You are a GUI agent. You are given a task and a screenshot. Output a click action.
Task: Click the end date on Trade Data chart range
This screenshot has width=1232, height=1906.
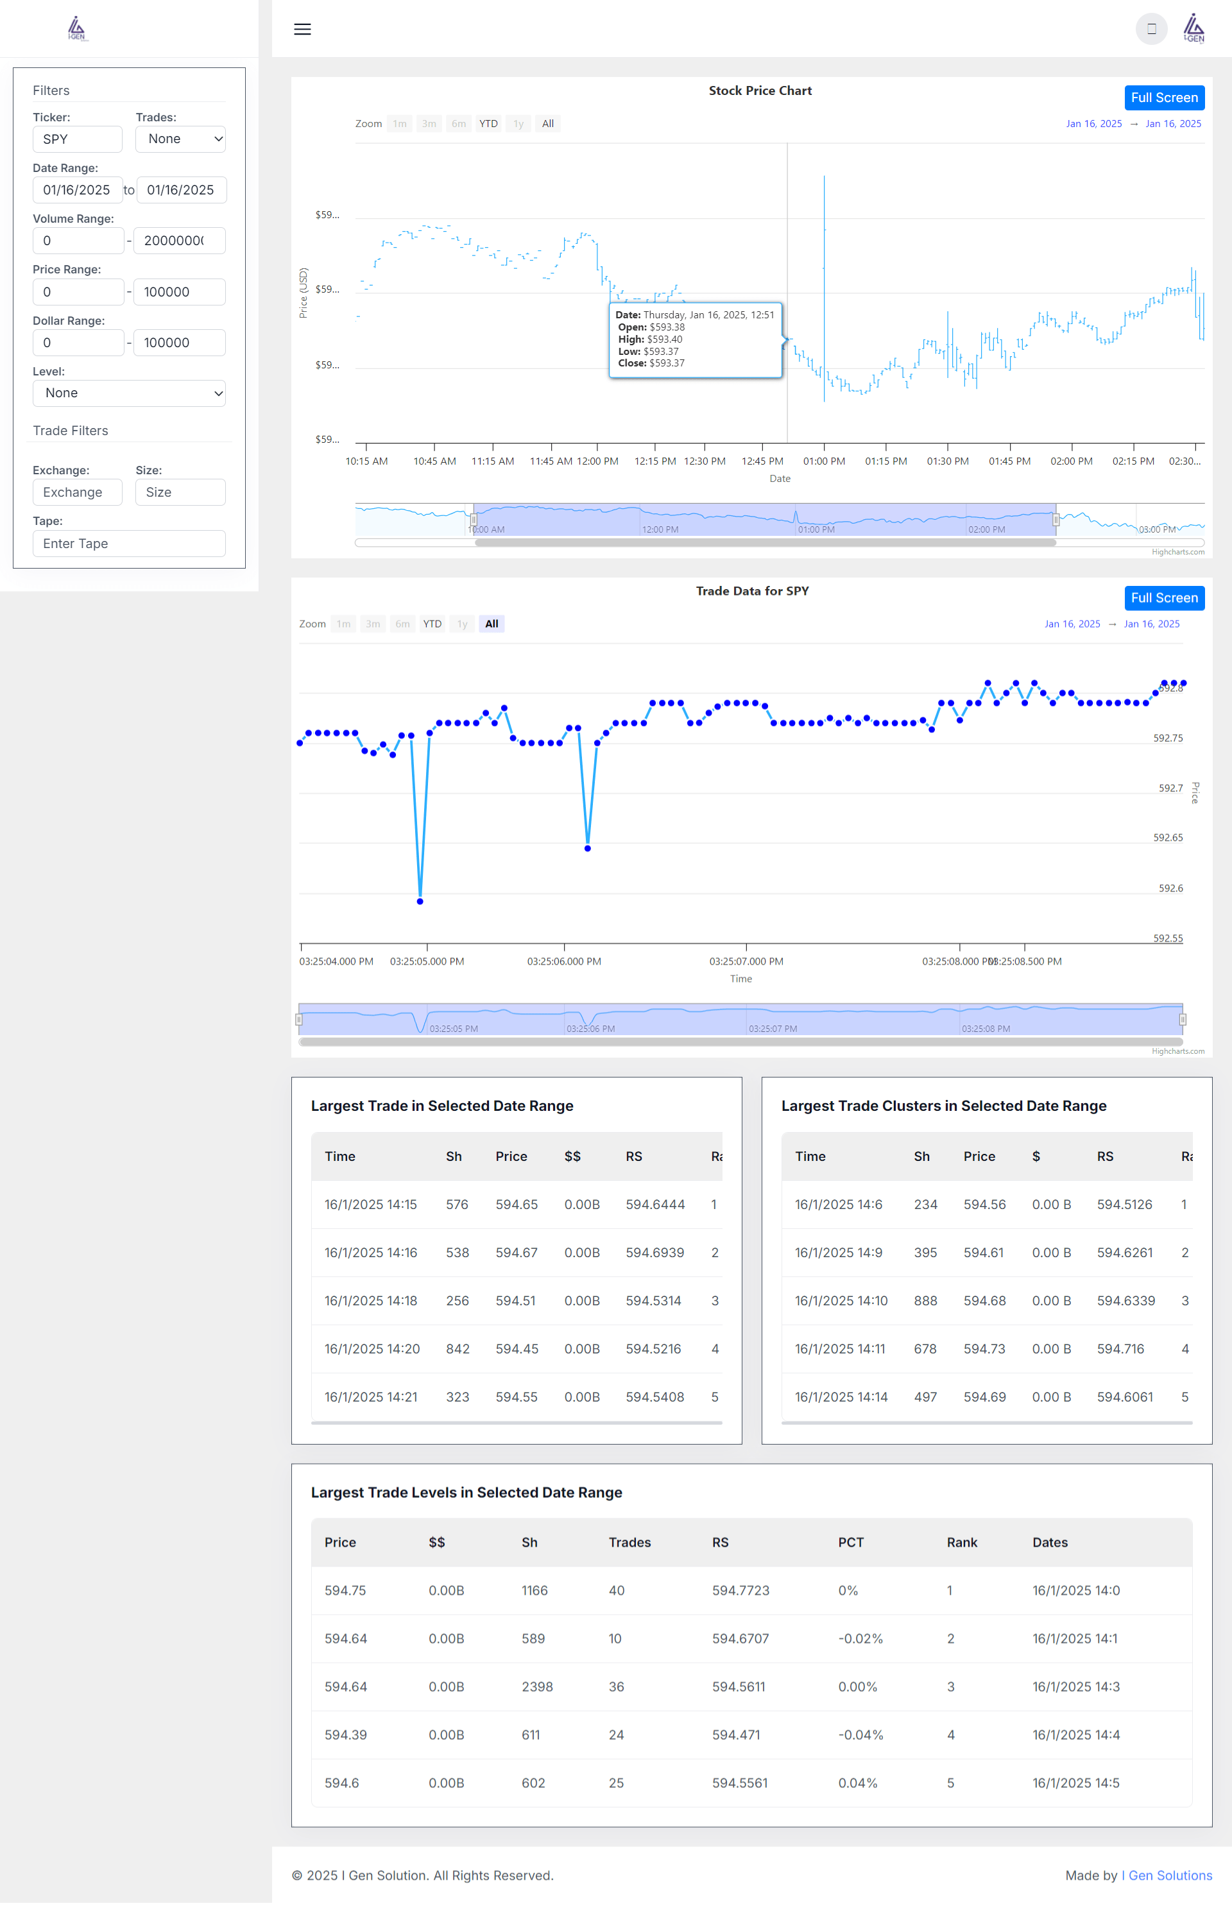pyautogui.click(x=1151, y=624)
